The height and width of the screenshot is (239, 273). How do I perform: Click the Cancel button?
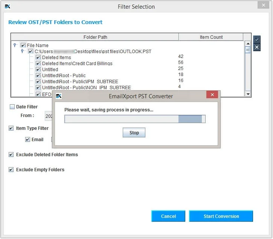click(x=168, y=216)
